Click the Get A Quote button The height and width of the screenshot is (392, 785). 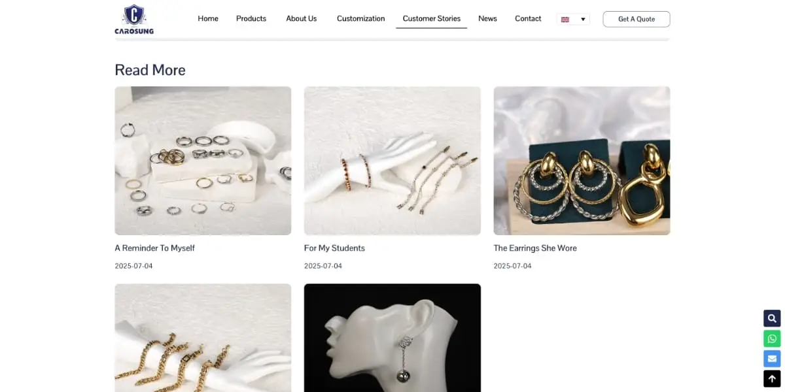click(x=637, y=19)
